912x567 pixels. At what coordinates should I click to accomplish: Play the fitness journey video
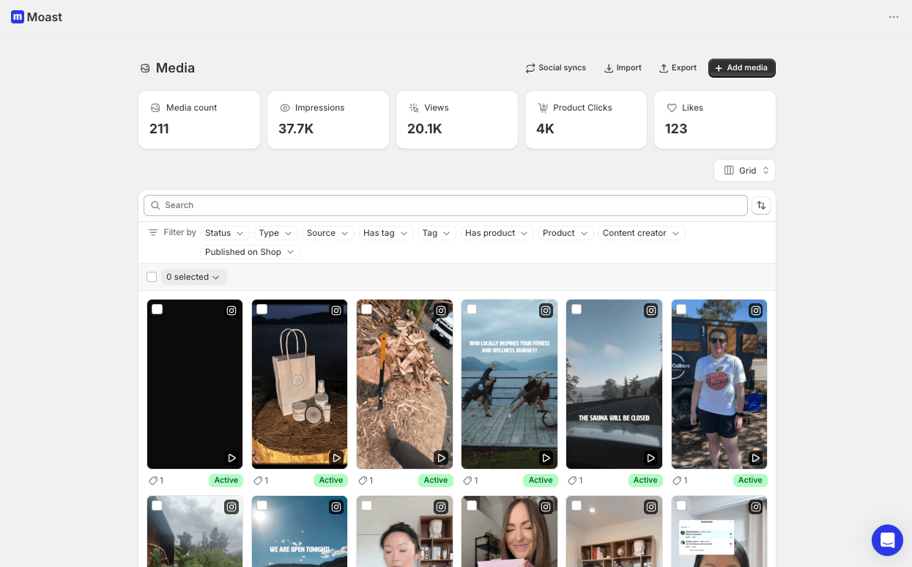(546, 458)
